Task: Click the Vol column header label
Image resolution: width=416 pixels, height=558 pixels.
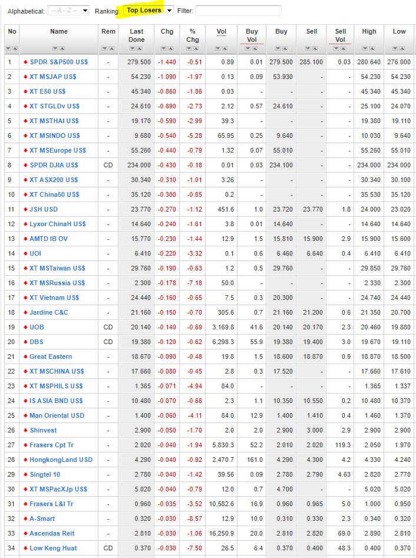Action: click(x=222, y=31)
